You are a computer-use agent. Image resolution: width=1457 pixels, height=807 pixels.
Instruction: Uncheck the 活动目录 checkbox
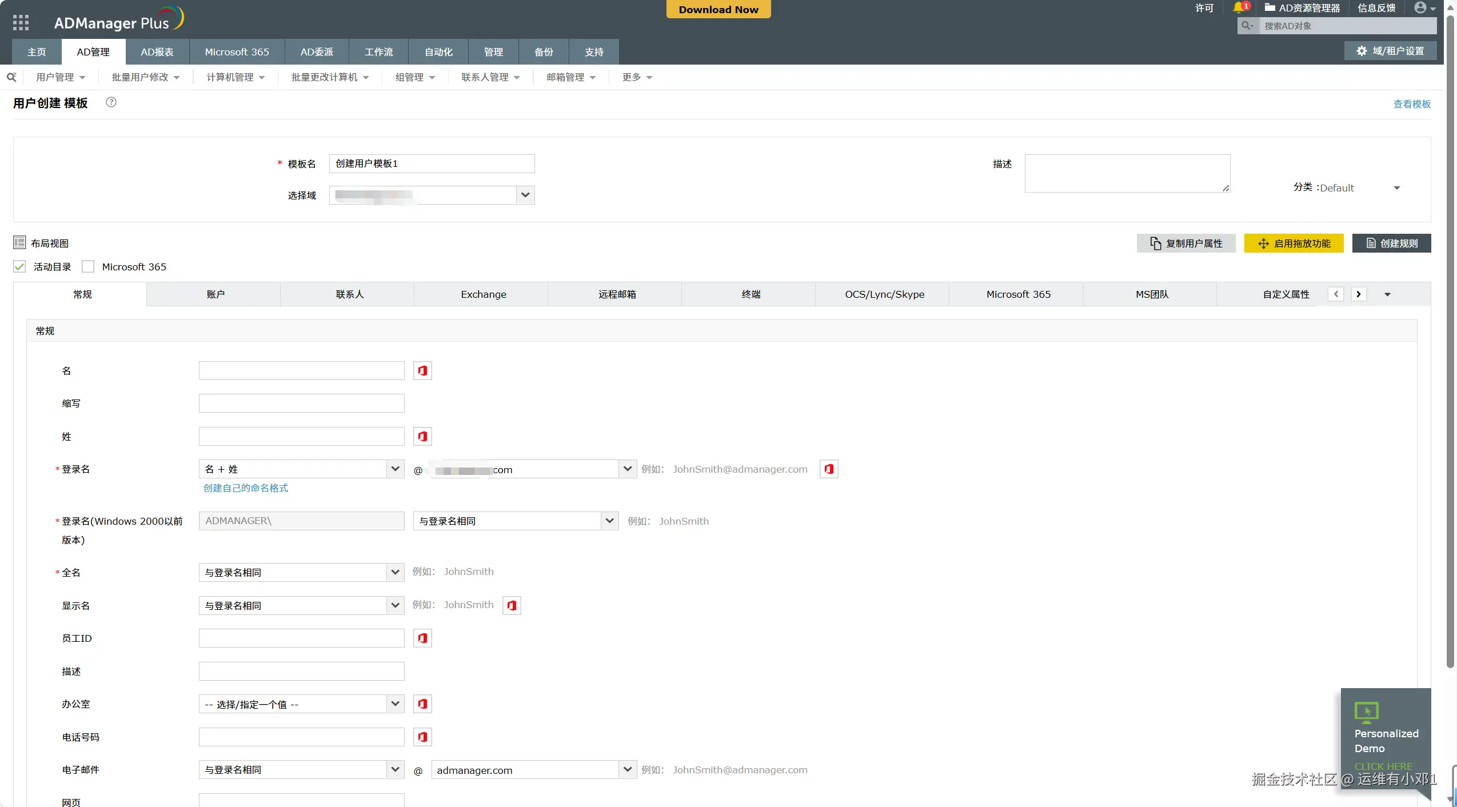coord(20,267)
